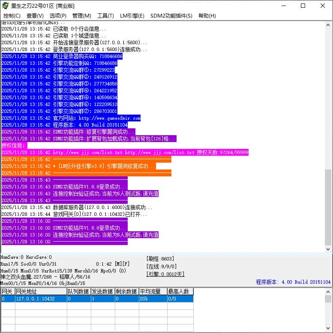Click the blue 程序版本 label at bottom right

[x=293, y=282]
